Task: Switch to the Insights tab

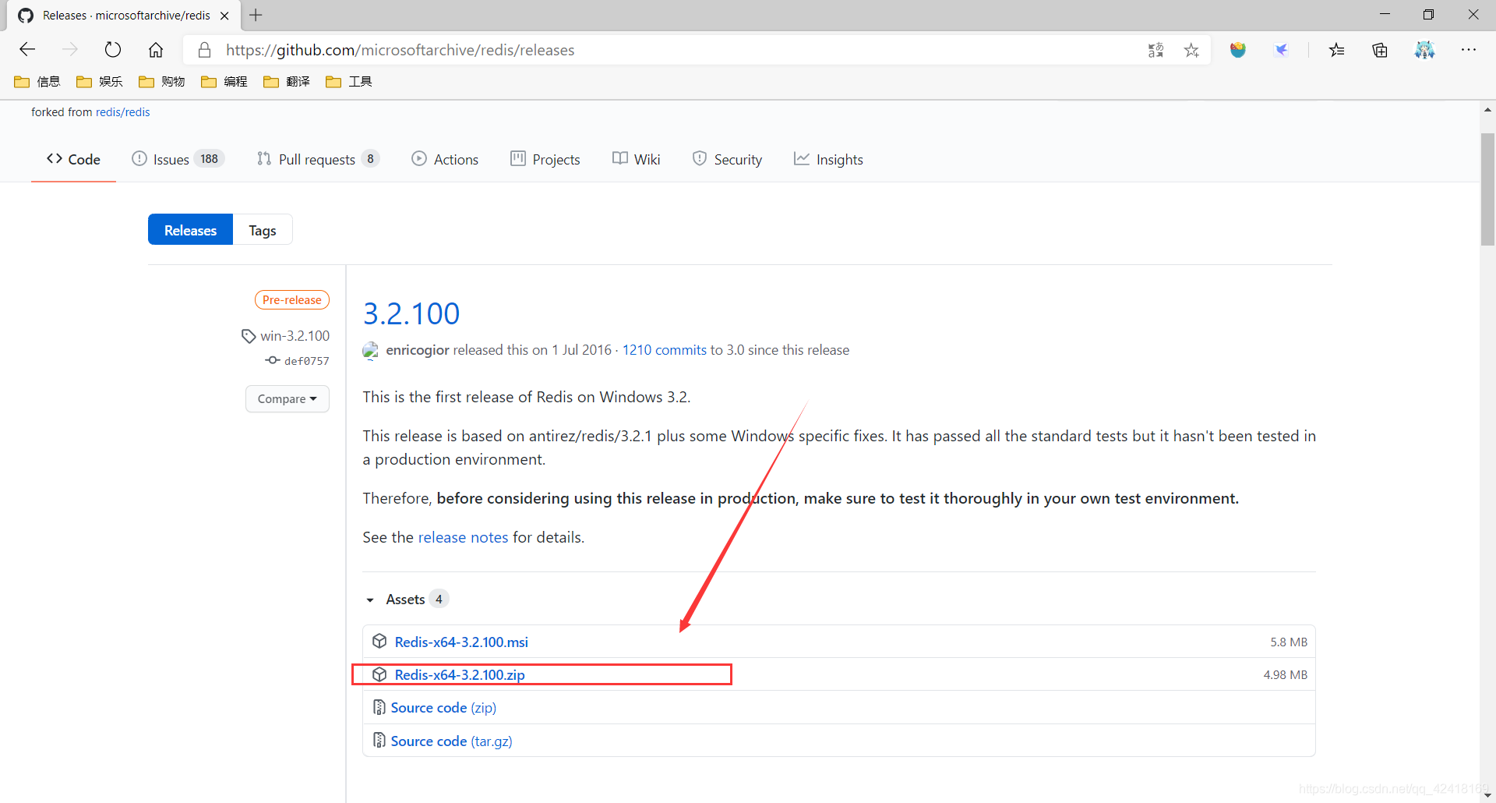Action: click(x=828, y=159)
